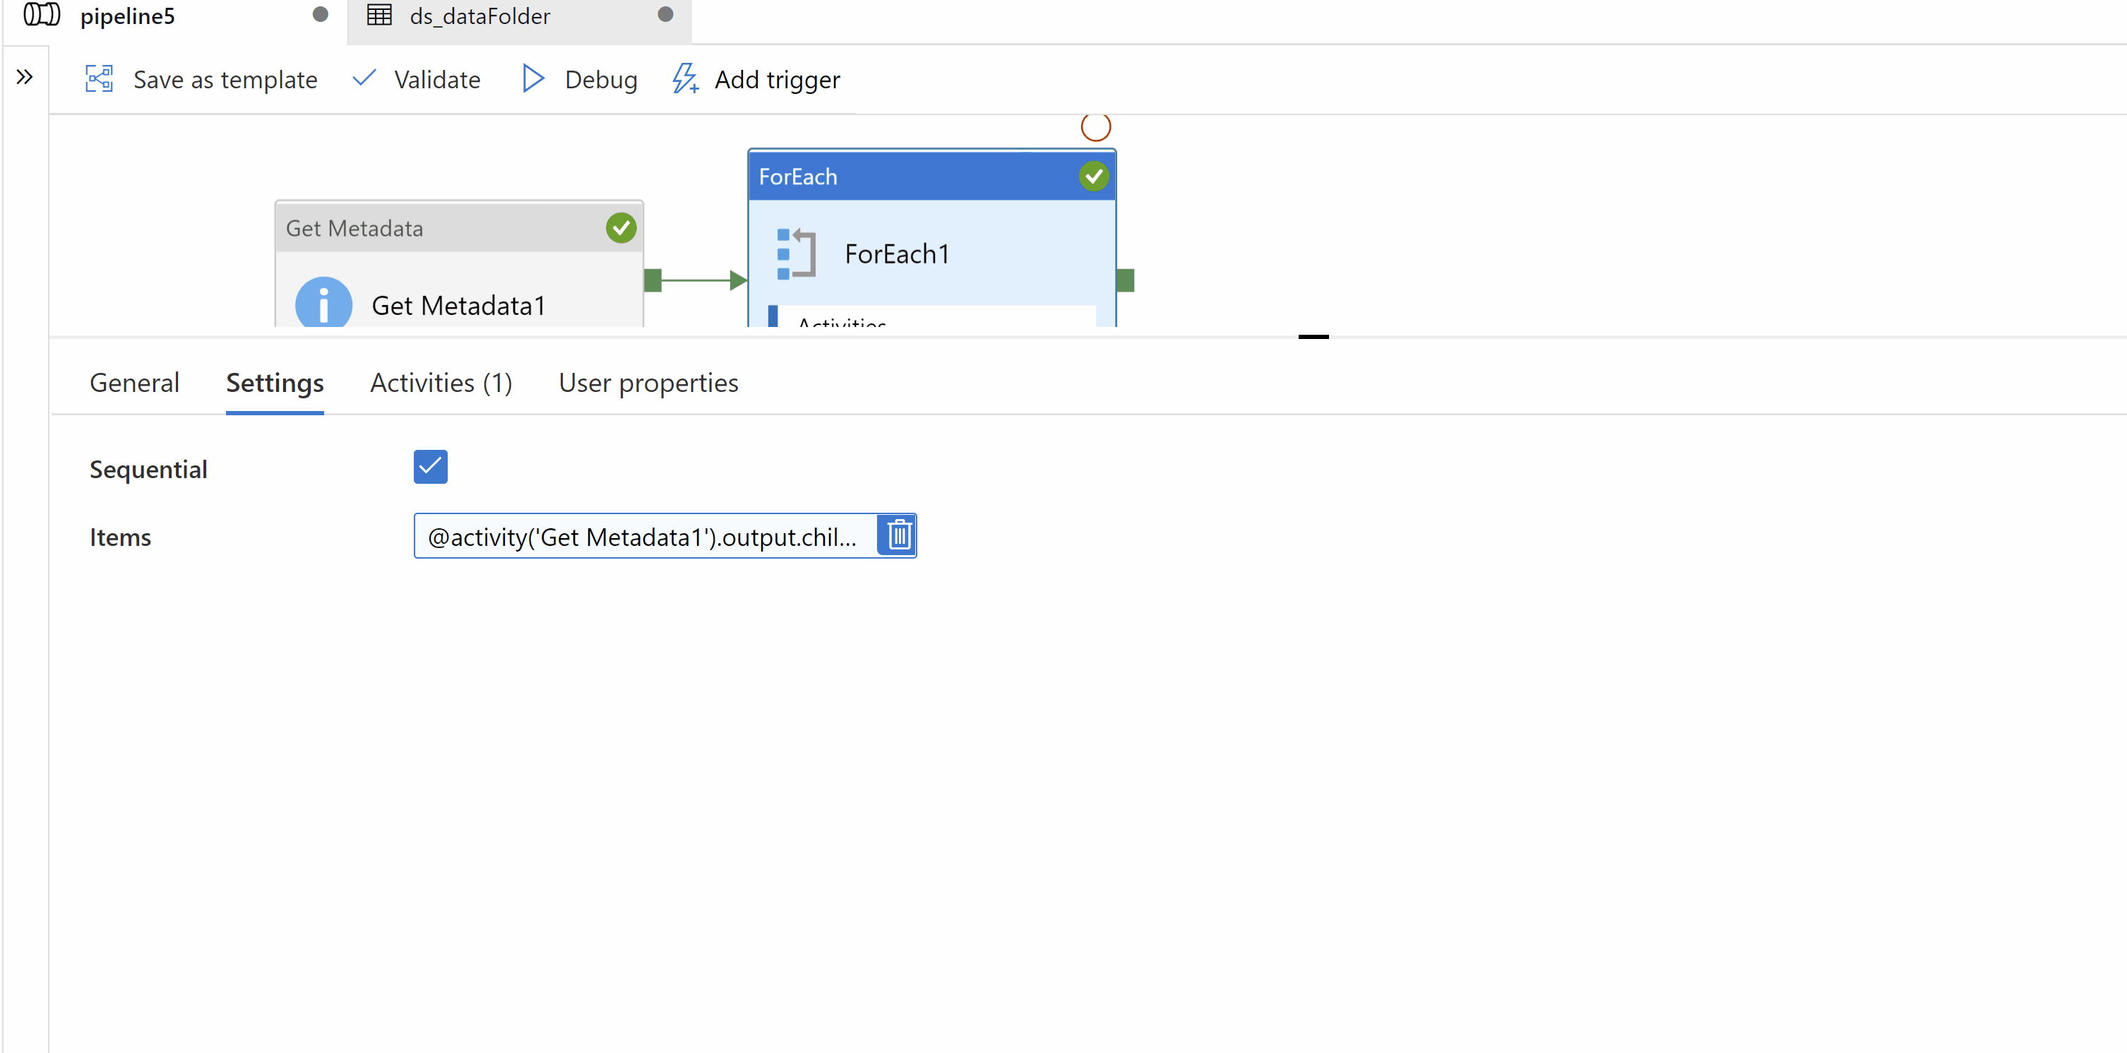Image resolution: width=2127 pixels, height=1053 pixels.
Task: Click ForEach green validation checkmark
Action: [1093, 176]
